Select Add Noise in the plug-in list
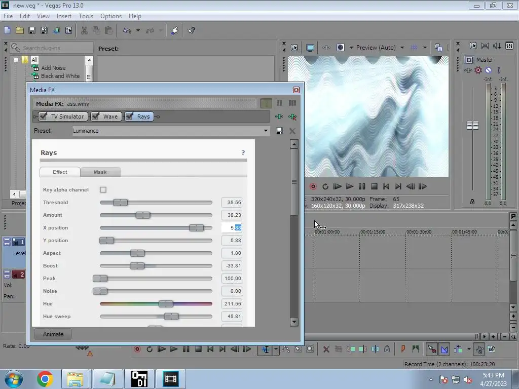The image size is (519, 389). [53, 68]
